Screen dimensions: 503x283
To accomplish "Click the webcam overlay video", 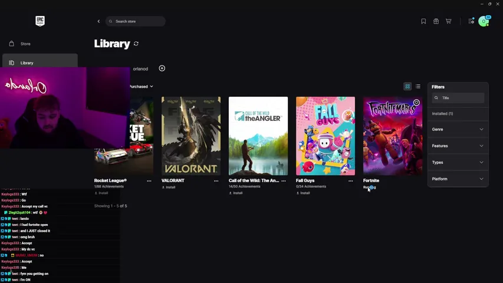I will click(65, 108).
